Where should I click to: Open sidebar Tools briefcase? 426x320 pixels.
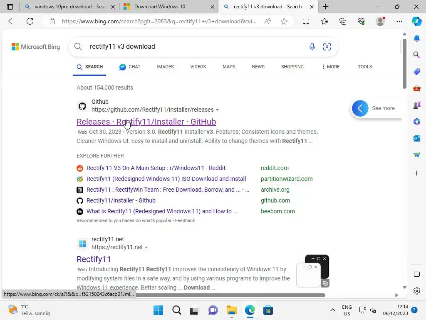(x=416, y=88)
